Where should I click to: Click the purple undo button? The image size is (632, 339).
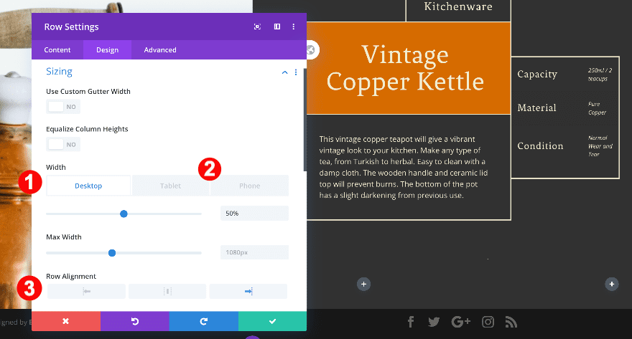(x=135, y=321)
